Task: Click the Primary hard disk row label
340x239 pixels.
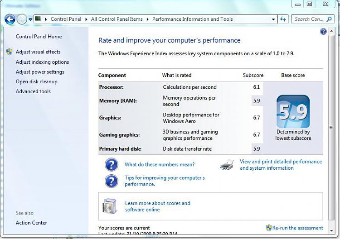Action: click(x=120, y=149)
